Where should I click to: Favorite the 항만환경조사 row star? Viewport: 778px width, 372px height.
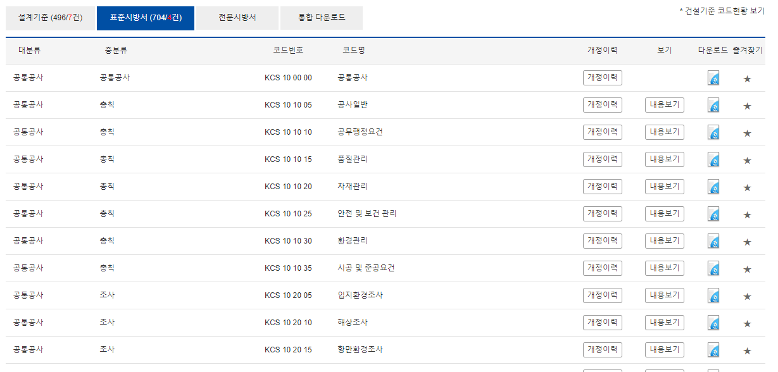point(747,350)
